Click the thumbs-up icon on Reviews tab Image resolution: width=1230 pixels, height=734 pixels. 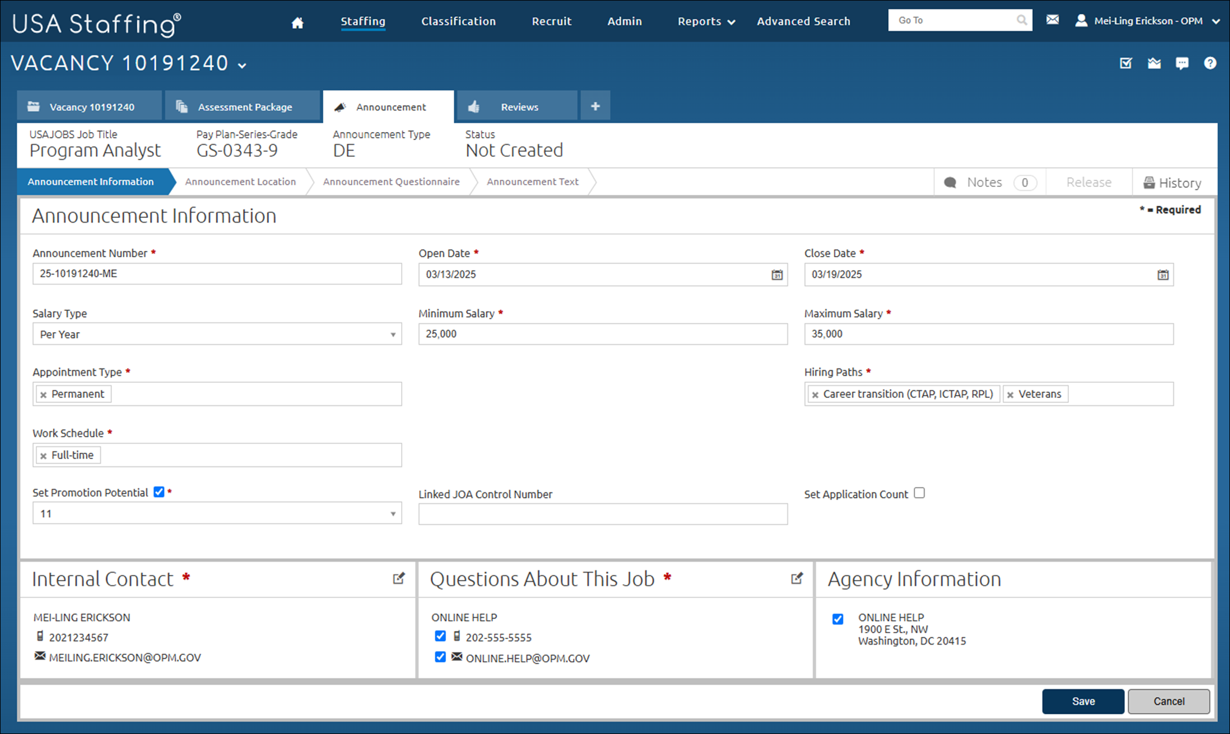click(x=474, y=107)
